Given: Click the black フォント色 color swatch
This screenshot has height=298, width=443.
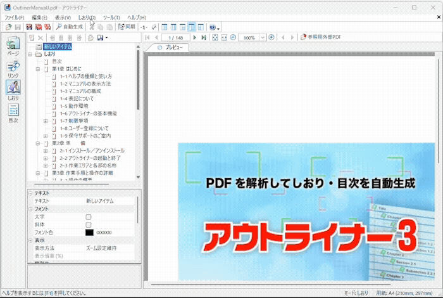Looking at the screenshot, I should pyautogui.click(x=89, y=233).
